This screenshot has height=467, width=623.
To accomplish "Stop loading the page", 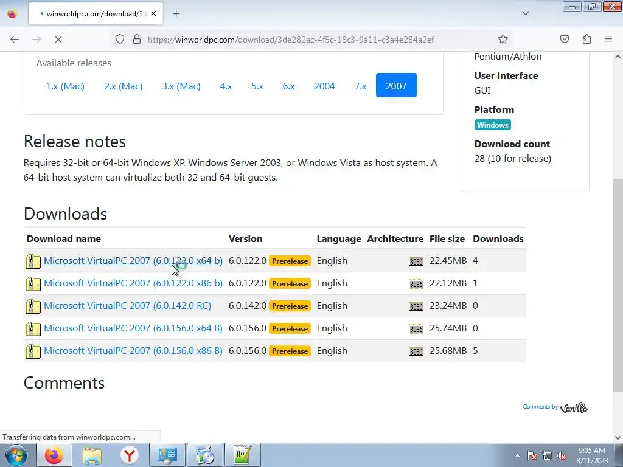I will [x=58, y=40].
